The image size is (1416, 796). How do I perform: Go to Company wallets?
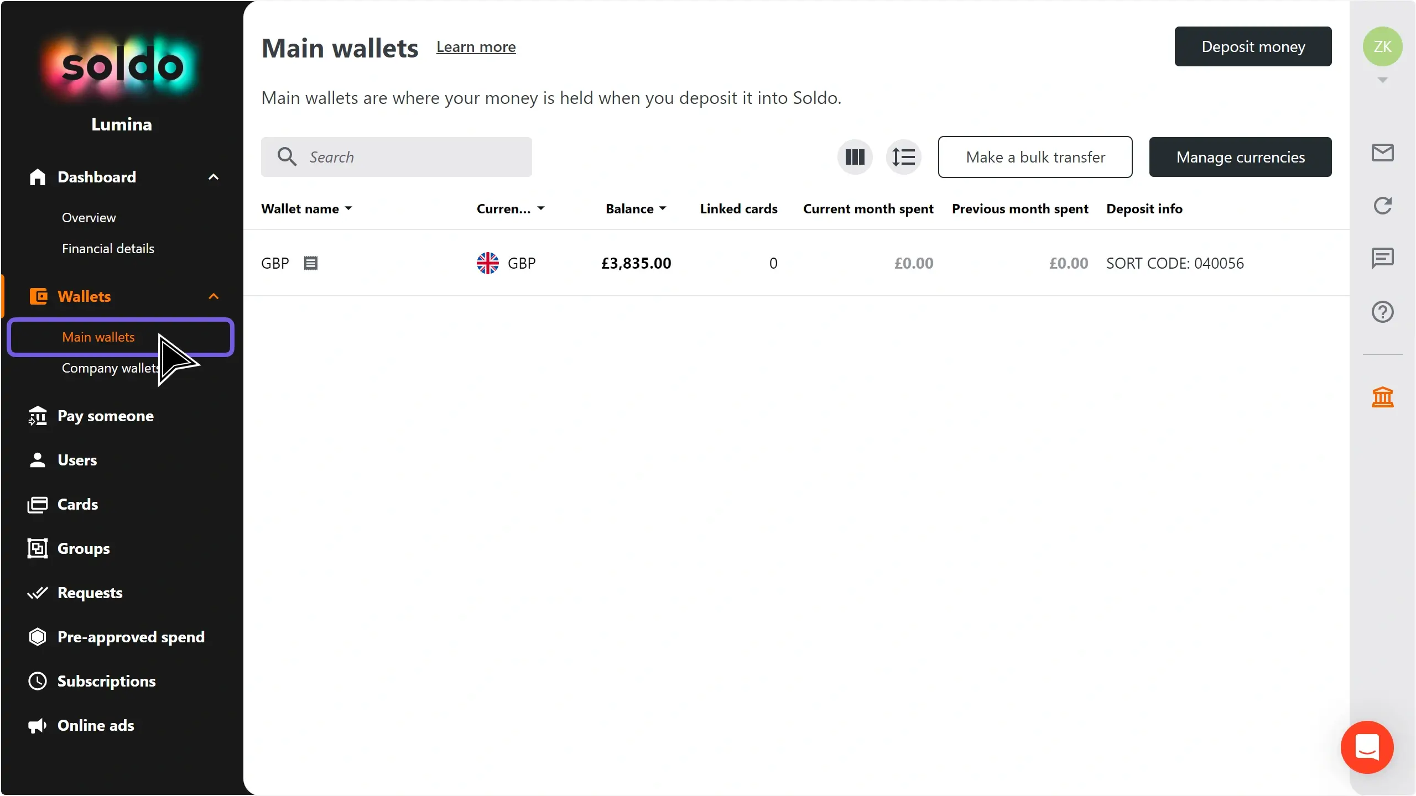111,368
